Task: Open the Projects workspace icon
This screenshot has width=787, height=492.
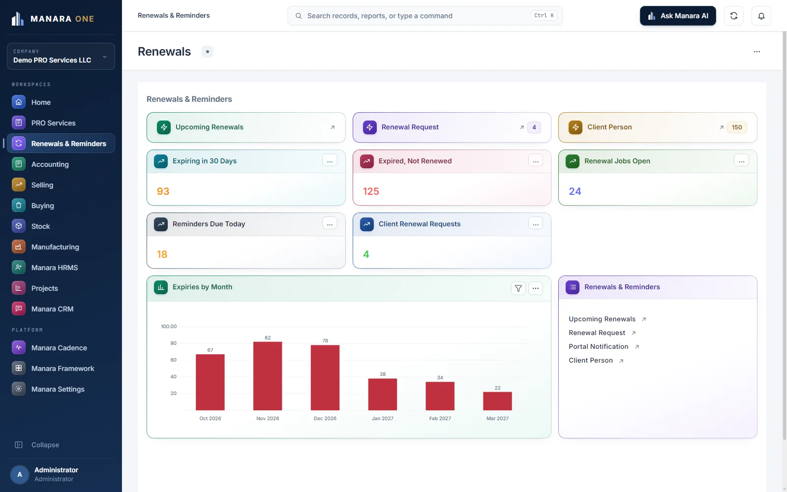Action: click(x=19, y=288)
